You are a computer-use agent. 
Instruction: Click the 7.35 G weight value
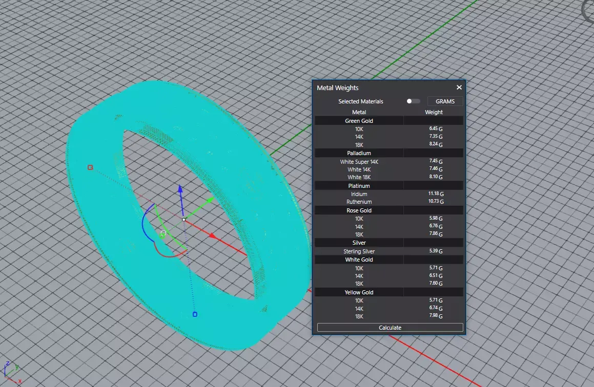436,136
